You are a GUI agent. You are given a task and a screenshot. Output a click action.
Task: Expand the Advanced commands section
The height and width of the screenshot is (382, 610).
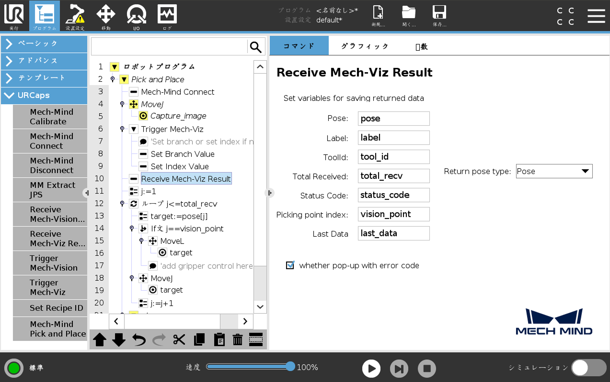click(x=44, y=61)
